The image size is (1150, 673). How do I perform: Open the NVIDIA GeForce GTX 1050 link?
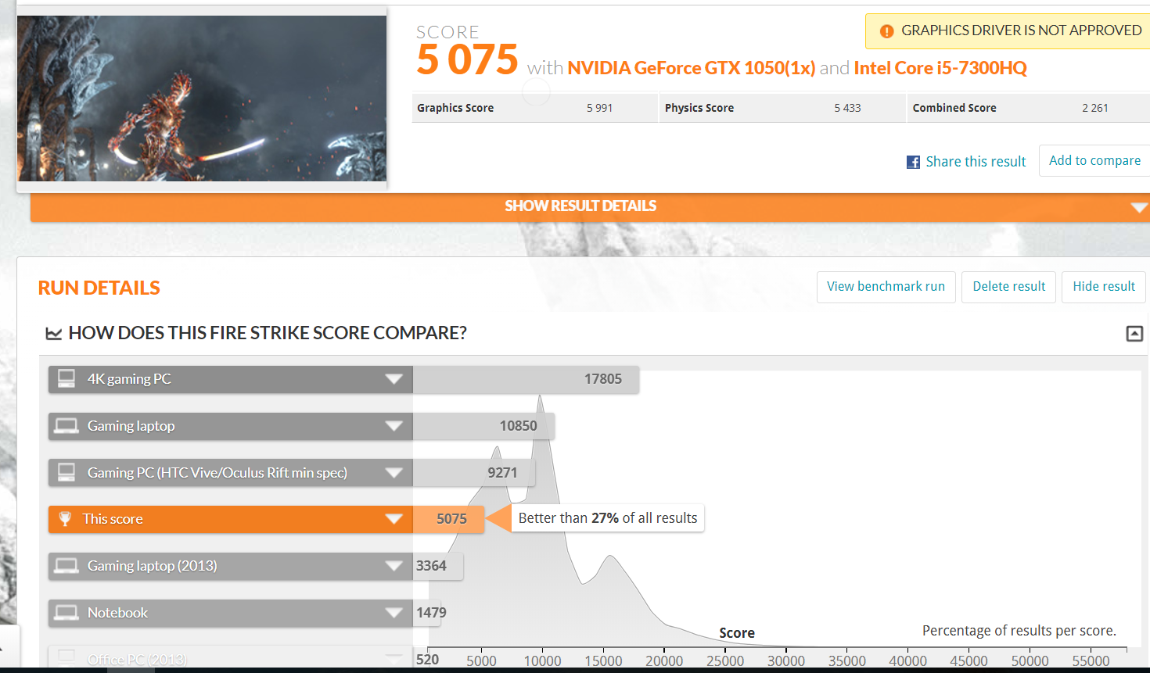point(691,68)
